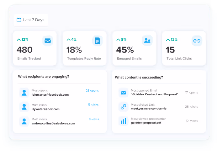217x151 pixels.
Task: Click the avatar icon next to lilywaters@box.com
Action: 24,107
